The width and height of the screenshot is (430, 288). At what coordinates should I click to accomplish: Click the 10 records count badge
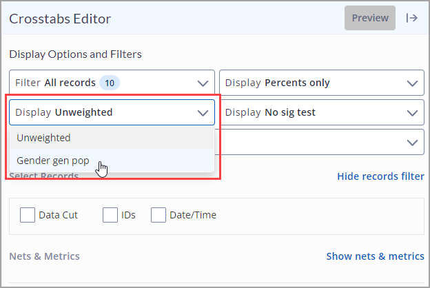[110, 83]
